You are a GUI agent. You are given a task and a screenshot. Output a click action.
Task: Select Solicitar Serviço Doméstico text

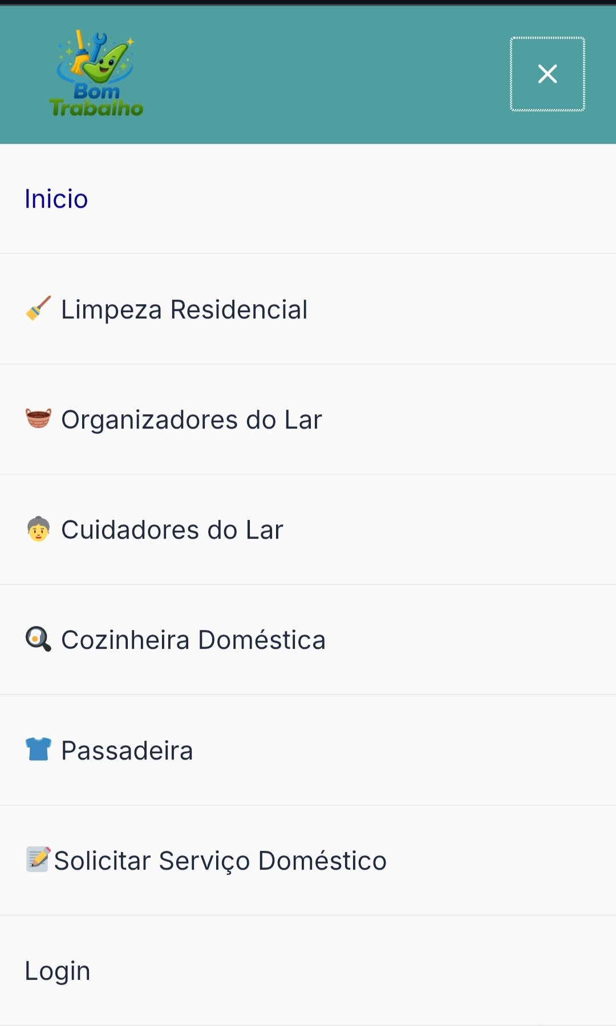[x=220, y=861]
